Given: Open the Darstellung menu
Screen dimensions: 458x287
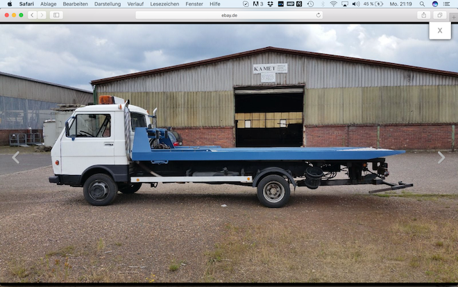Looking at the screenshot, I should [x=108, y=3].
